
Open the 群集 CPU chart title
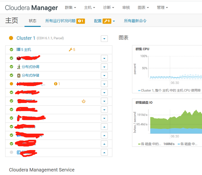click(x=142, y=49)
